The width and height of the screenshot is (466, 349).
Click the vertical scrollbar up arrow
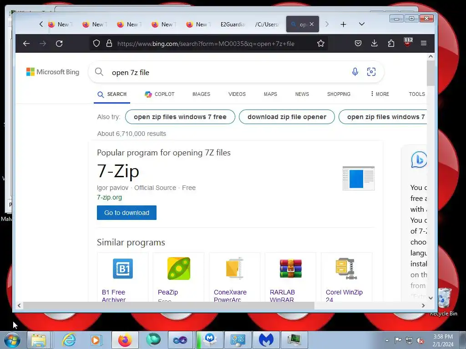pyautogui.click(x=431, y=56)
